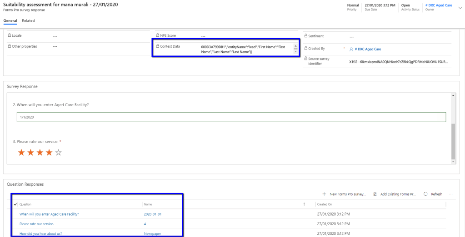Click the Add Existing Forms Pro icon
This screenshot has height=237, width=465.
pyautogui.click(x=375, y=194)
